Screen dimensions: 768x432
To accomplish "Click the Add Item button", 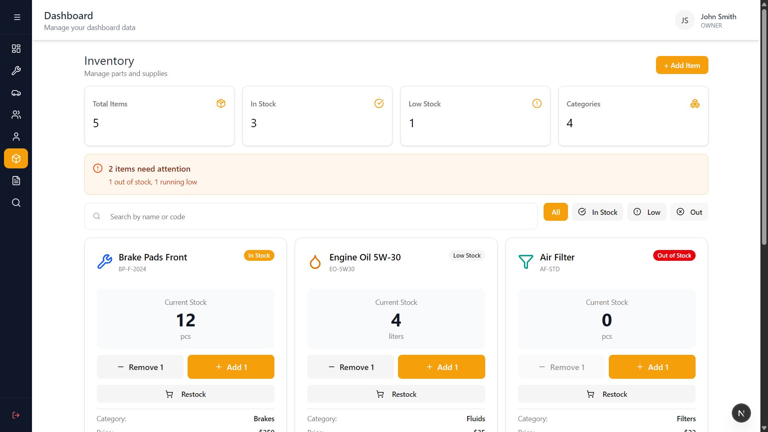I will coord(682,65).
